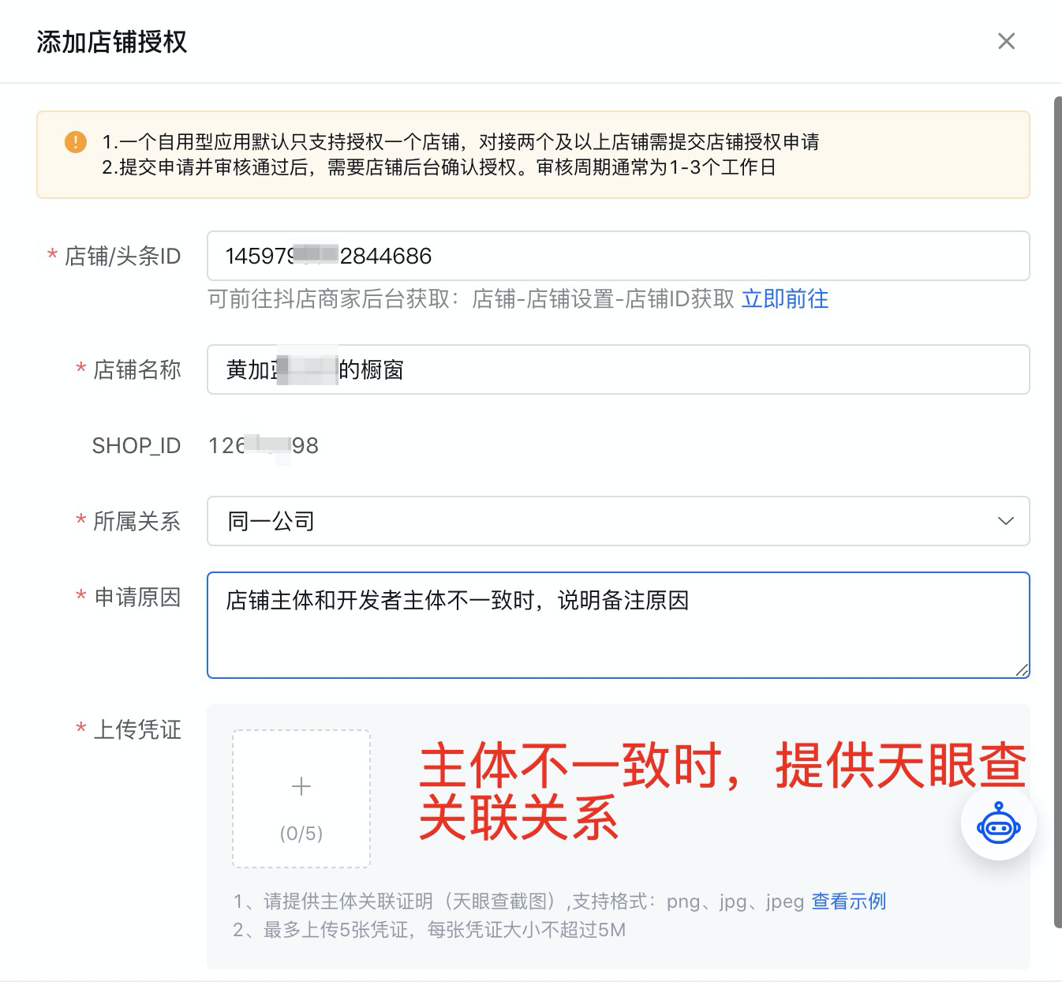
Task: Follow the 立即前往 link
Action: coord(785,299)
